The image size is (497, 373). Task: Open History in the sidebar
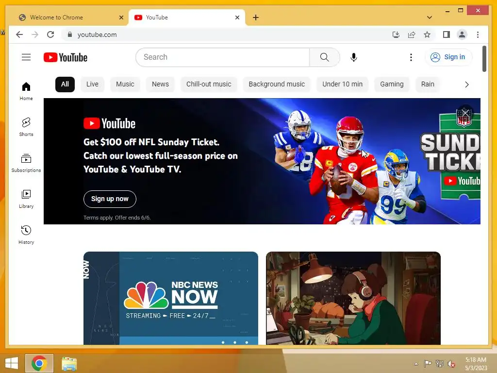[26, 235]
